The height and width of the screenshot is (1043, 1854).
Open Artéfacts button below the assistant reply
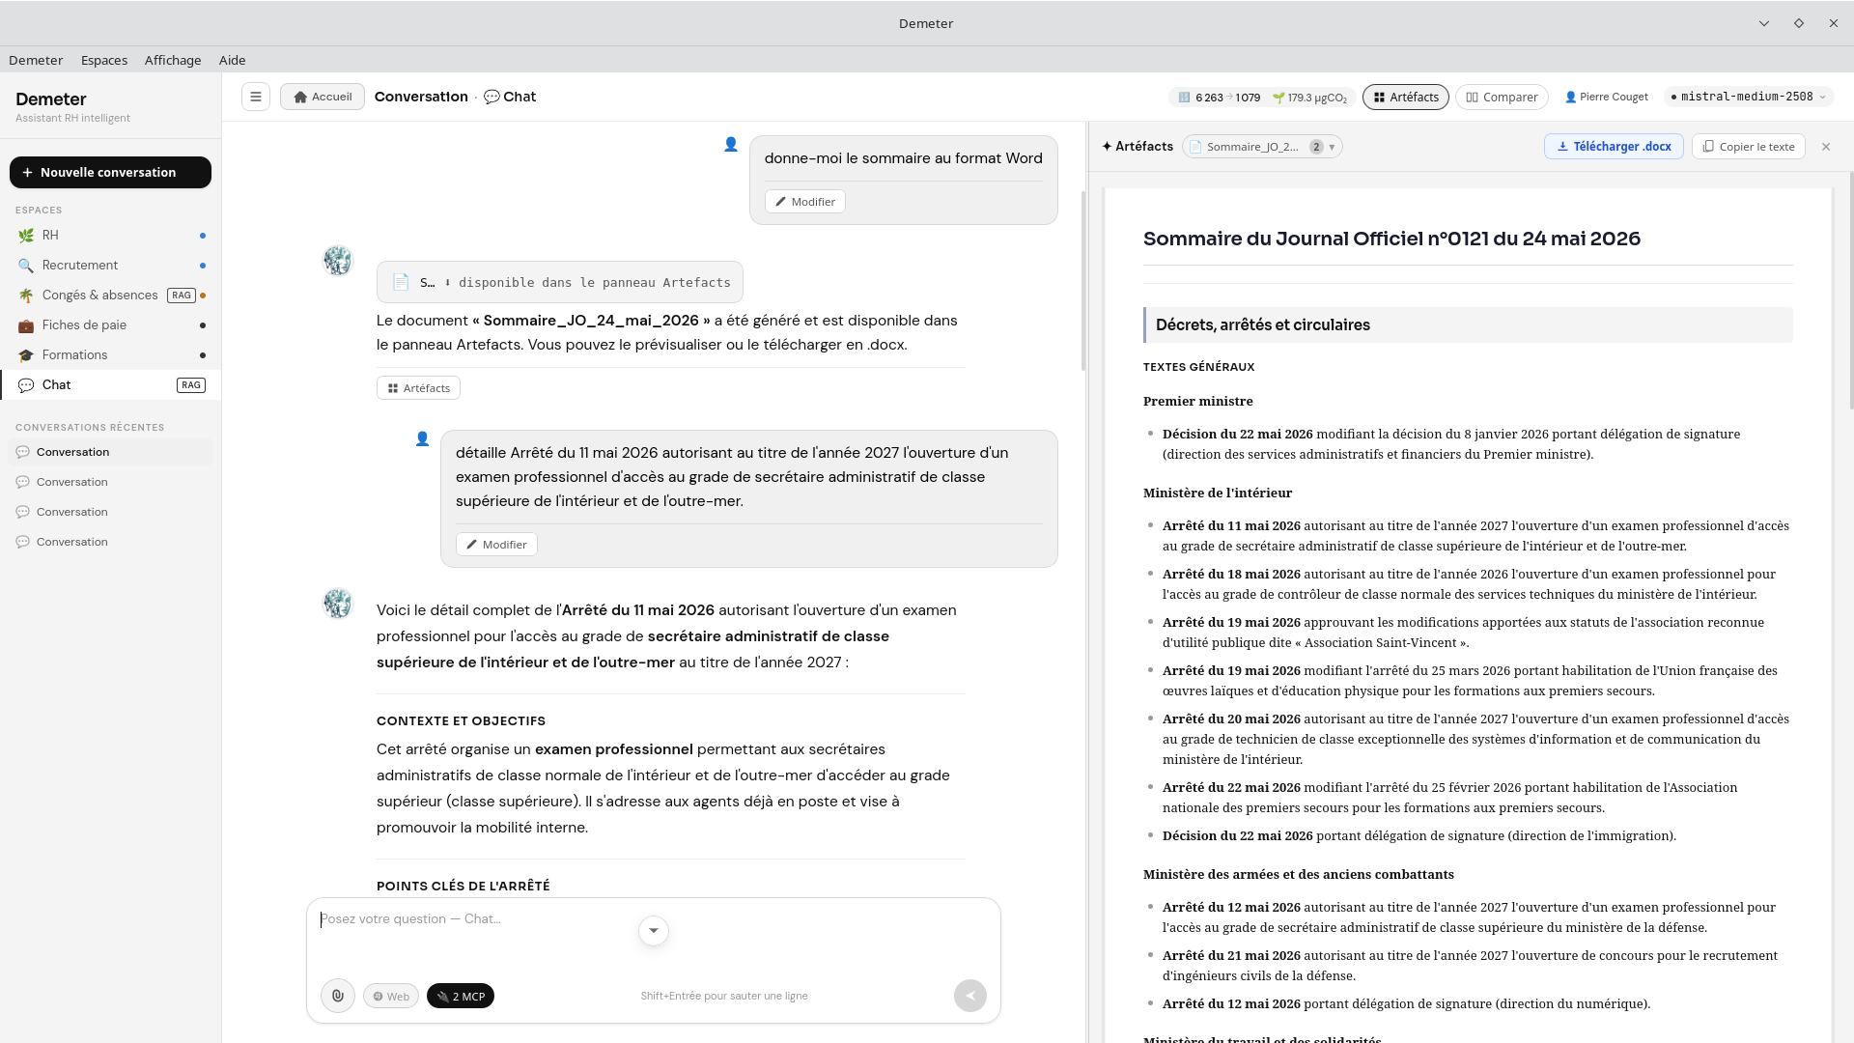[x=418, y=388]
